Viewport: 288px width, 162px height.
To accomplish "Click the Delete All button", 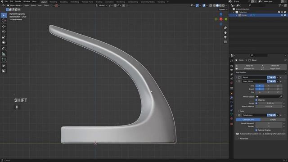I will [x=274, y=66].
